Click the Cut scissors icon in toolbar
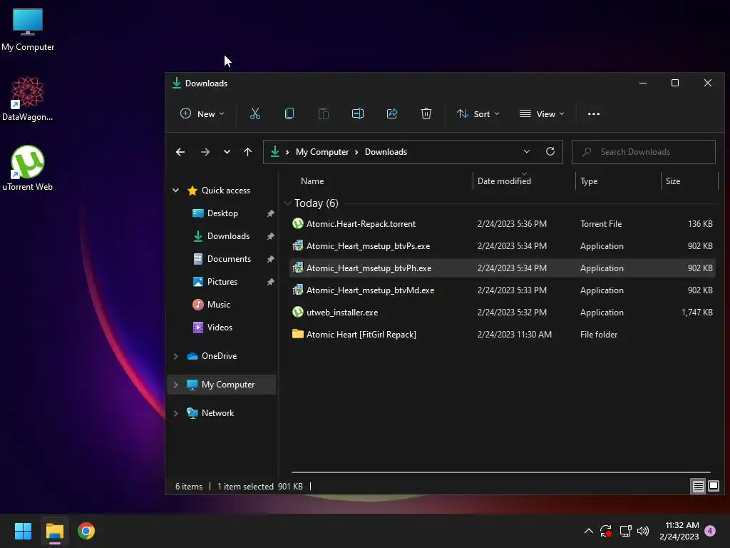 (255, 113)
